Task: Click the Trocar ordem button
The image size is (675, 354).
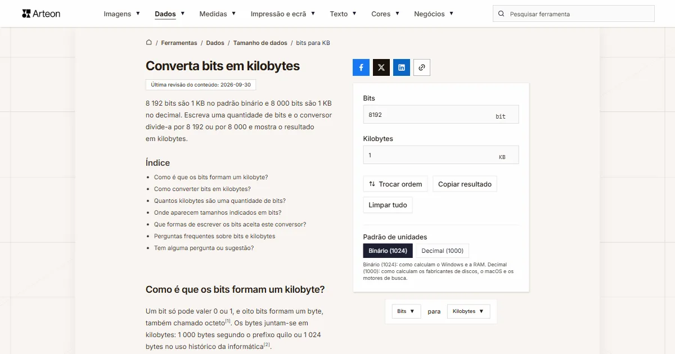Action: coord(395,184)
